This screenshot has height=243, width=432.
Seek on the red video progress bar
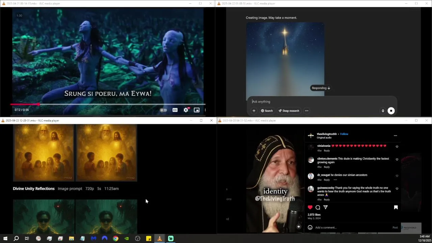point(108,104)
